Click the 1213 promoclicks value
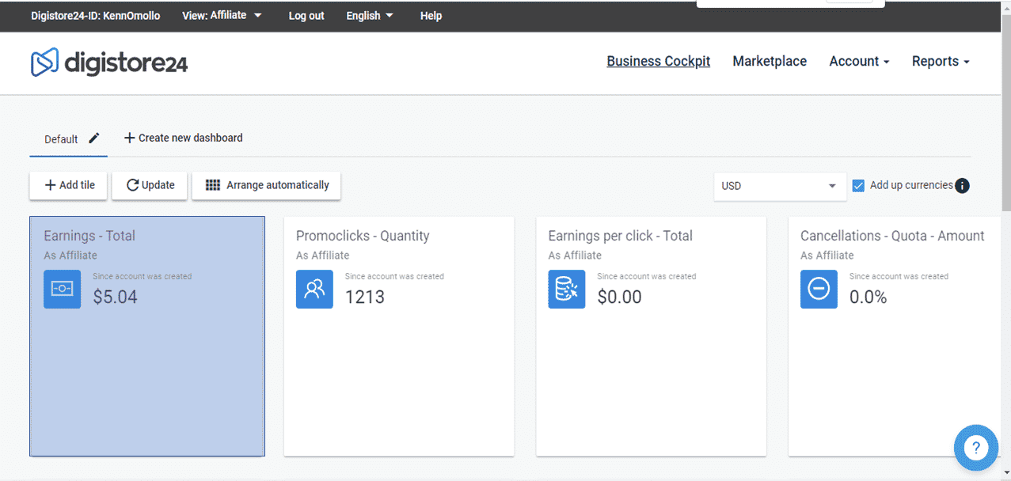 click(365, 297)
